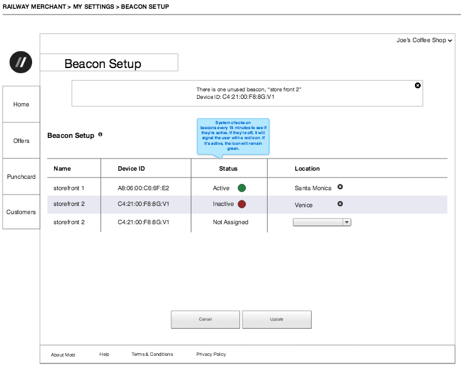This screenshot has width=461, height=371.
Task: Remove the Santa Monica location
Action: [340, 187]
